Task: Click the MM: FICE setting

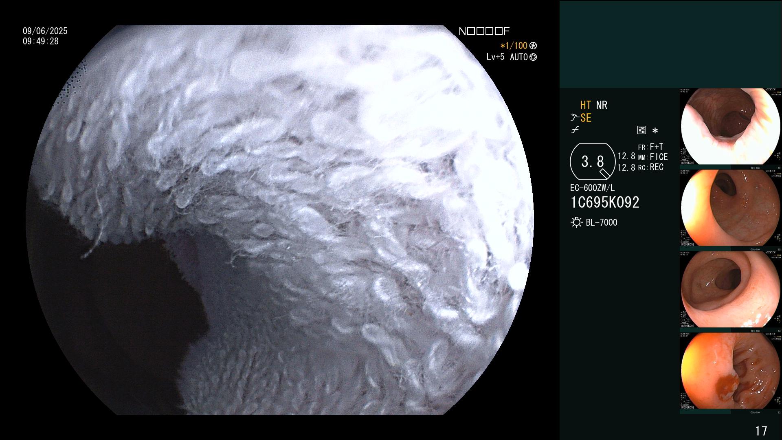Action: click(653, 157)
